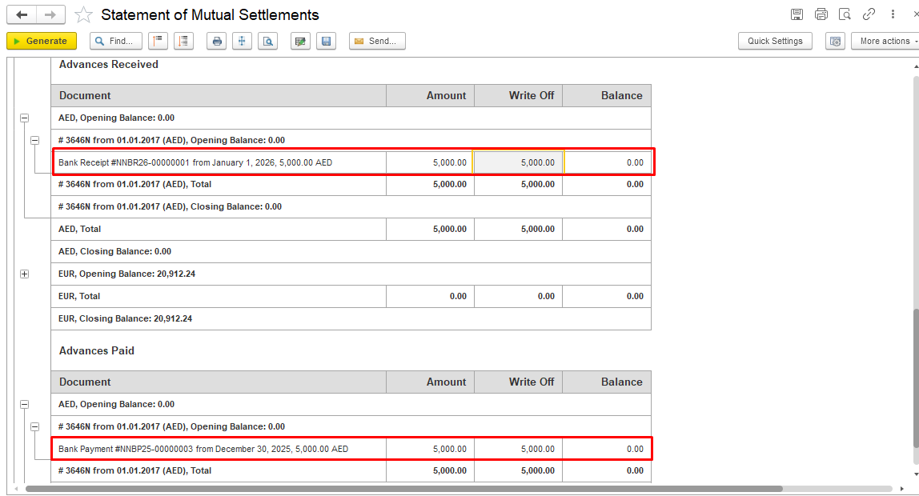Select the 'Advances Received' section heading
The height and width of the screenshot is (496, 919).
(x=108, y=65)
